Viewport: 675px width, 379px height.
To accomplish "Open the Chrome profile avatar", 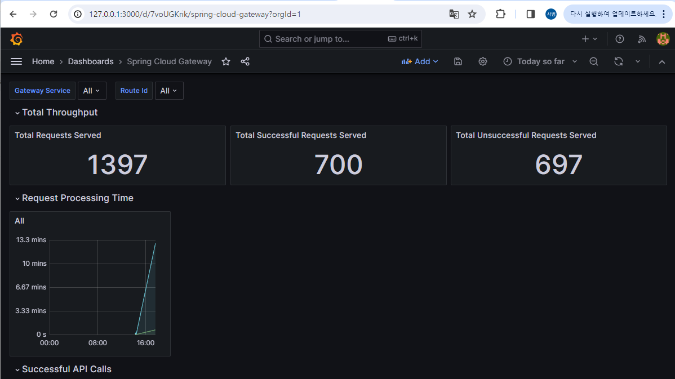I will tap(551, 14).
